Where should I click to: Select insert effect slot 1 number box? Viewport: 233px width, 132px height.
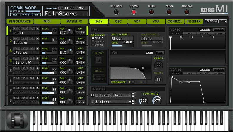pos(92,95)
